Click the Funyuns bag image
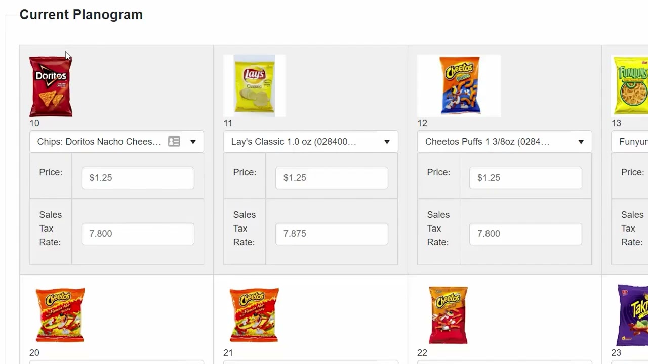Image resolution: width=648 pixels, height=364 pixels. click(631, 85)
